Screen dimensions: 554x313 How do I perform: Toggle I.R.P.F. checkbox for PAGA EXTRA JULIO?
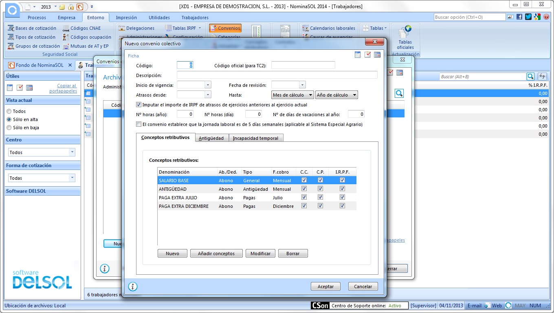point(342,197)
